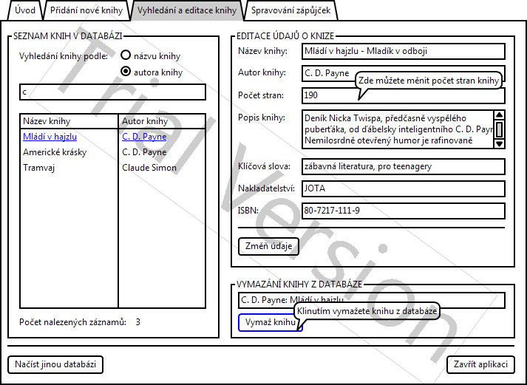Click the record count value 3
This screenshot has height=385, width=527.
point(137,322)
